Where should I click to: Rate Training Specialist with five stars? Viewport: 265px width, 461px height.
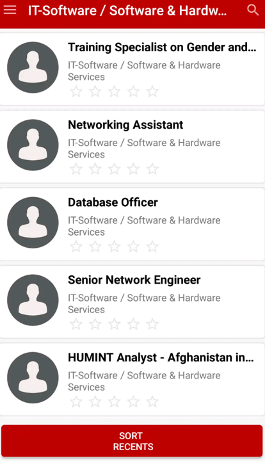(152, 92)
